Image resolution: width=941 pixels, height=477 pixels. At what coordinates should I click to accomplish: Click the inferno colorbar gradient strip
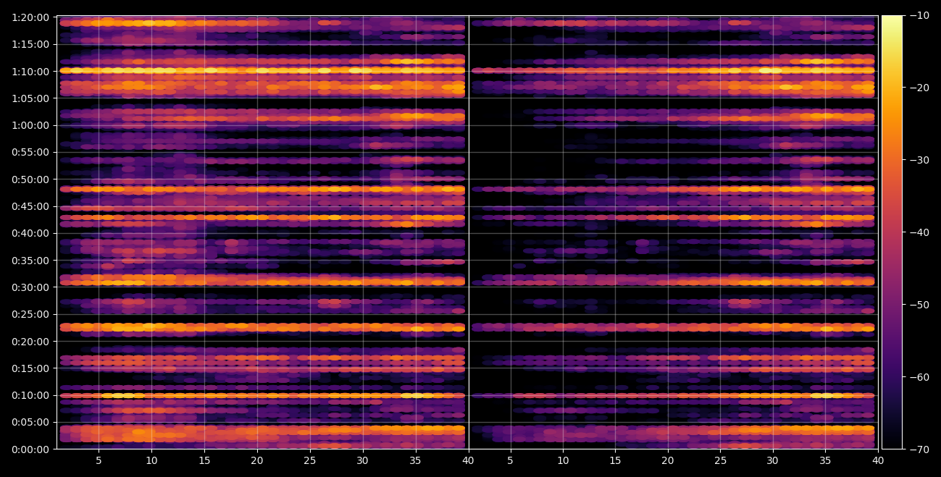pyautogui.click(x=892, y=232)
